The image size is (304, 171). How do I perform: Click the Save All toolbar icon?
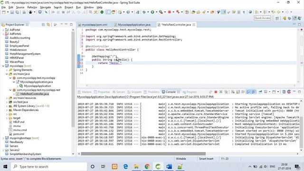click(x=17, y=12)
